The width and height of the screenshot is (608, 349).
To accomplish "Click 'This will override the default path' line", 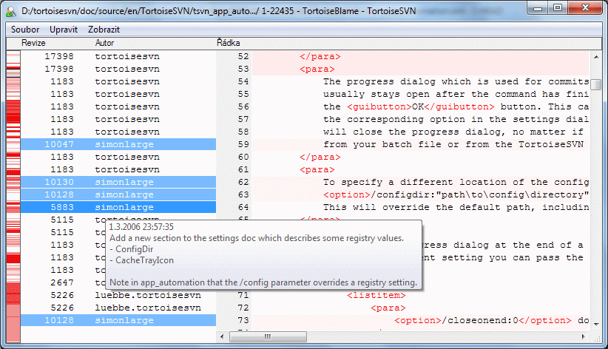I will [x=456, y=207].
